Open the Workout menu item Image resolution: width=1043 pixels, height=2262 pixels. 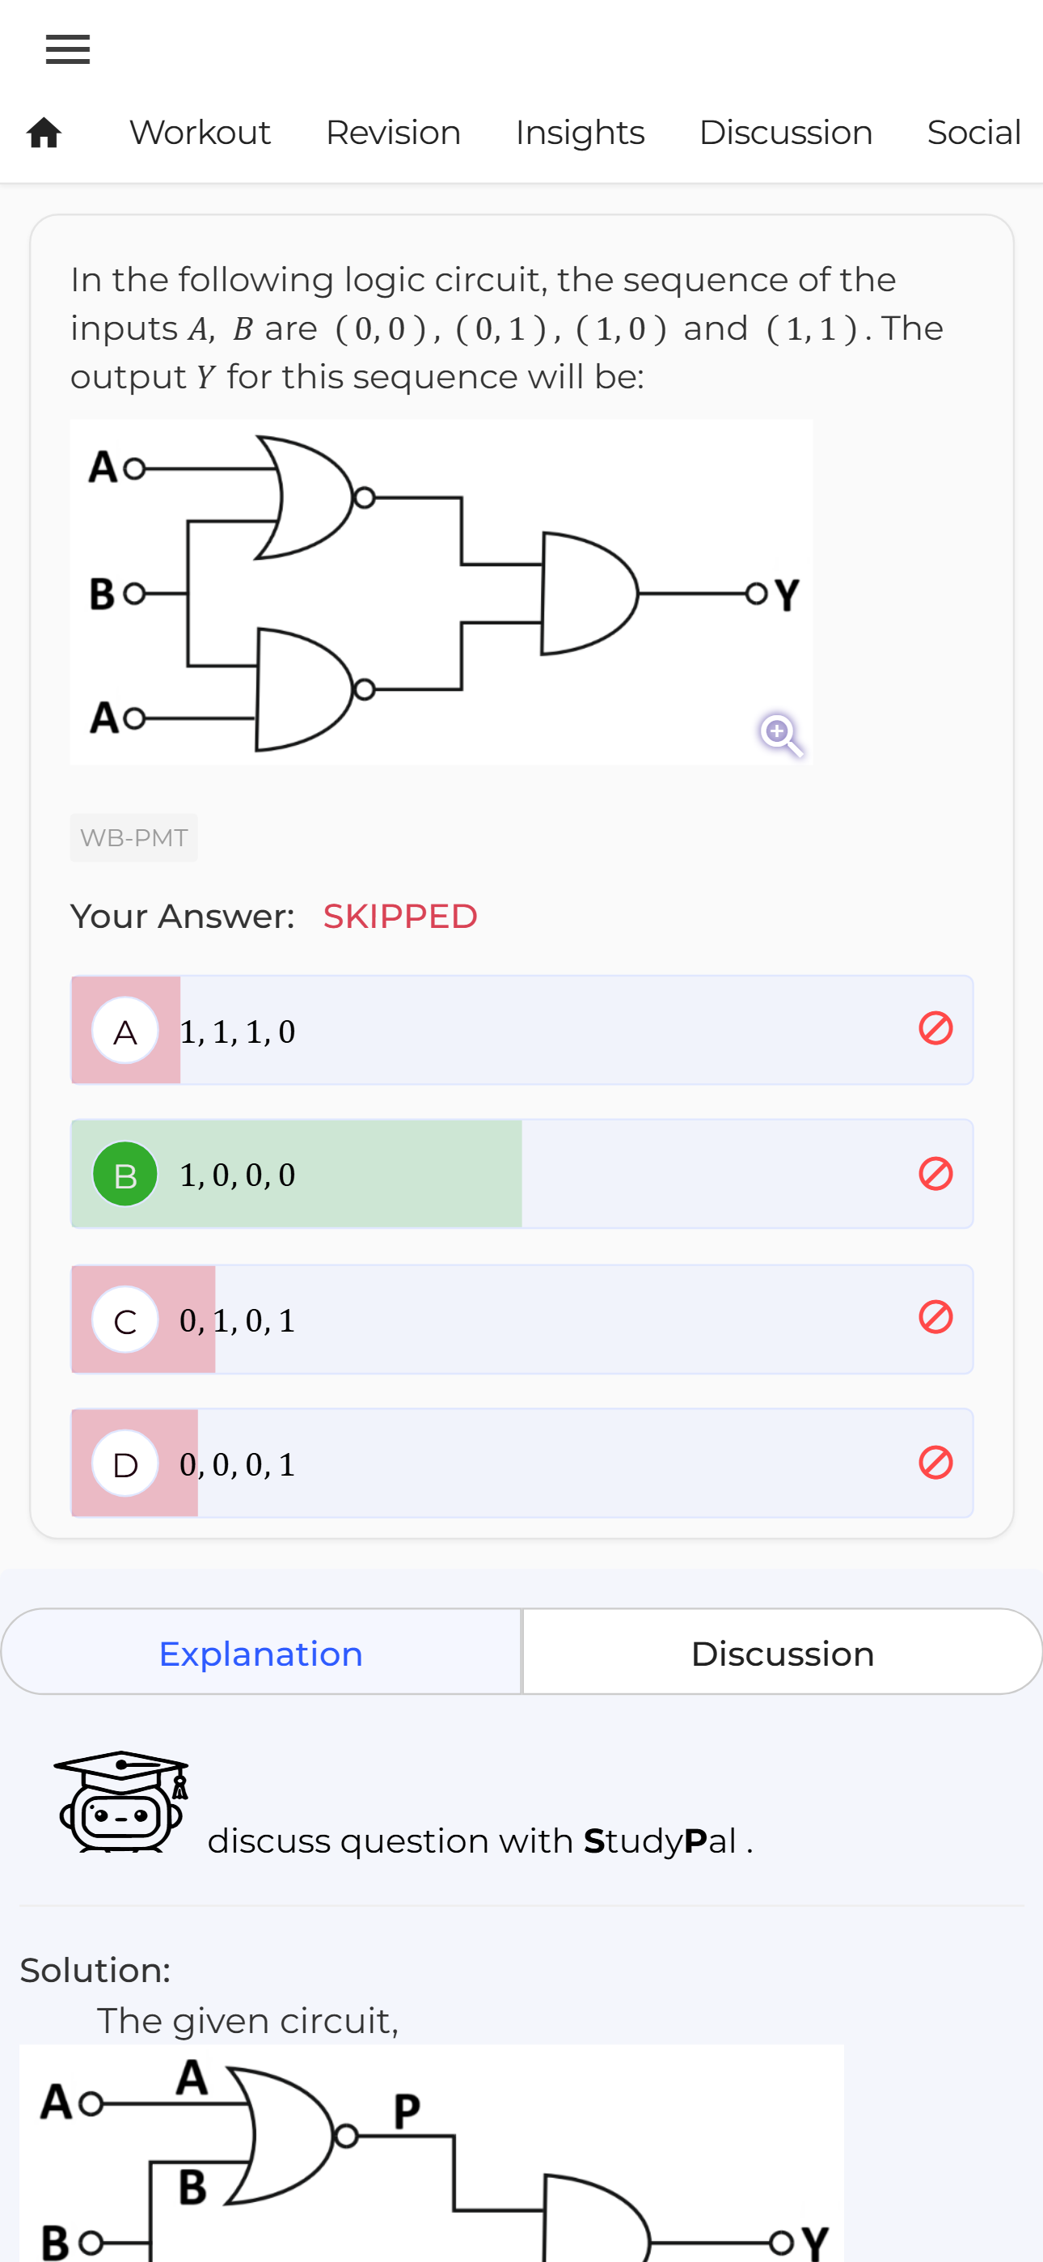pos(201,133)
